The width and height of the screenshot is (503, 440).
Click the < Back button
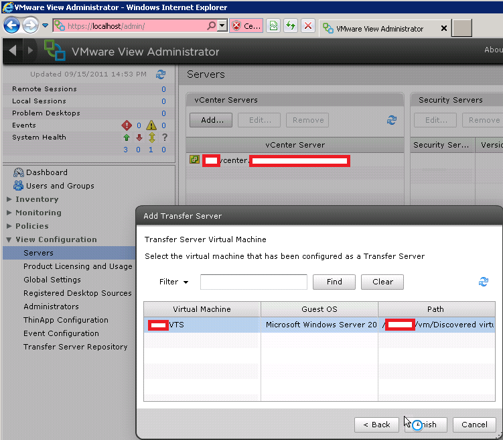(376, 425)
